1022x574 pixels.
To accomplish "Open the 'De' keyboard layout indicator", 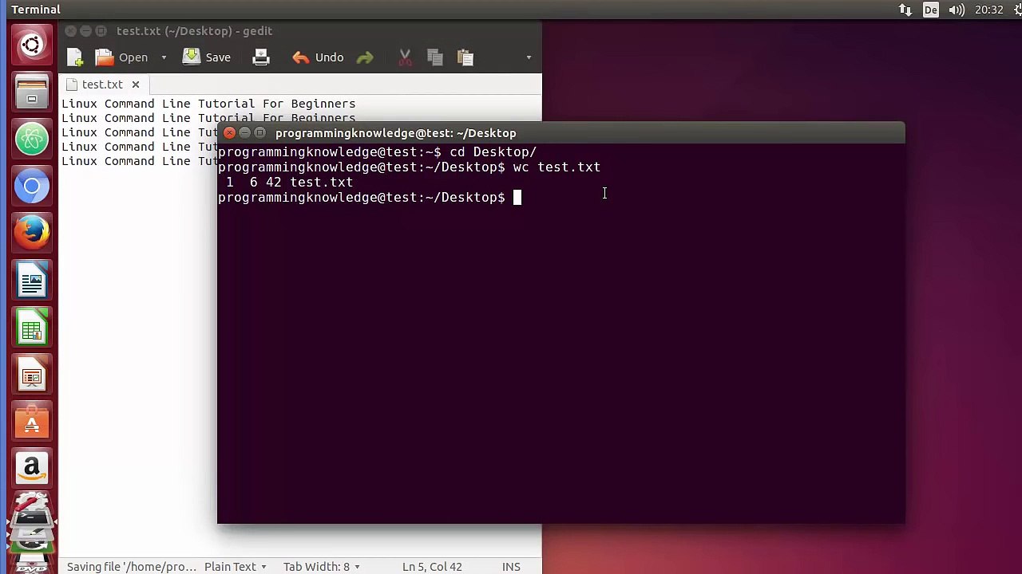I will (x=930, y=10).
